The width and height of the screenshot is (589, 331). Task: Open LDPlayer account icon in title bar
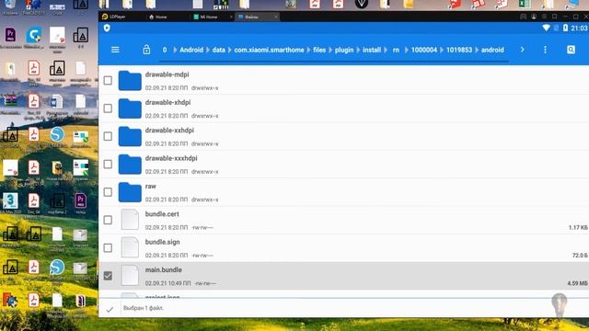click(x=534, y=17)
